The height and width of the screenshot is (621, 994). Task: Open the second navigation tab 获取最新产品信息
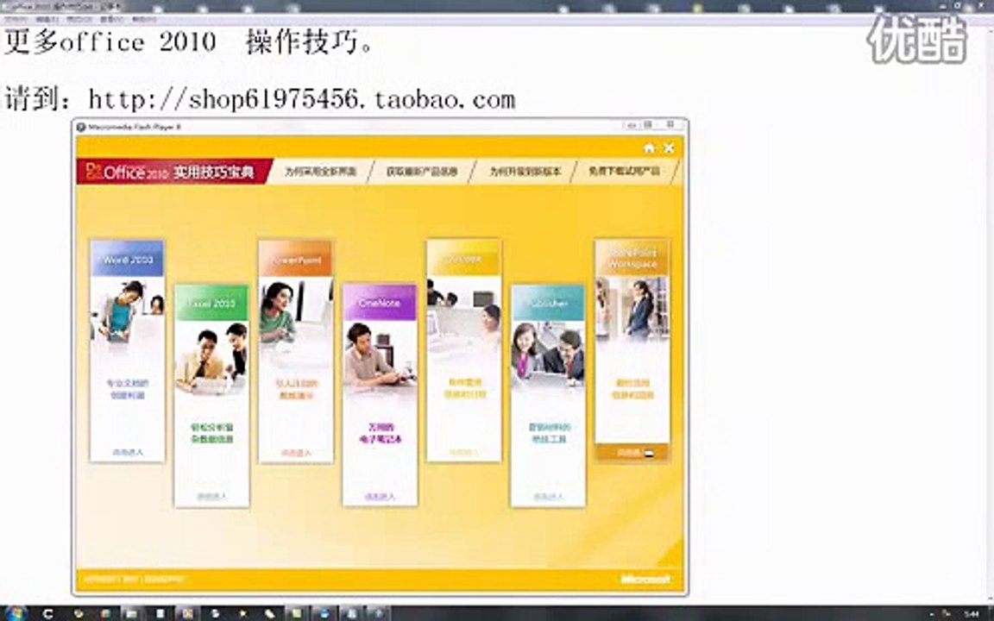point(422,172)
